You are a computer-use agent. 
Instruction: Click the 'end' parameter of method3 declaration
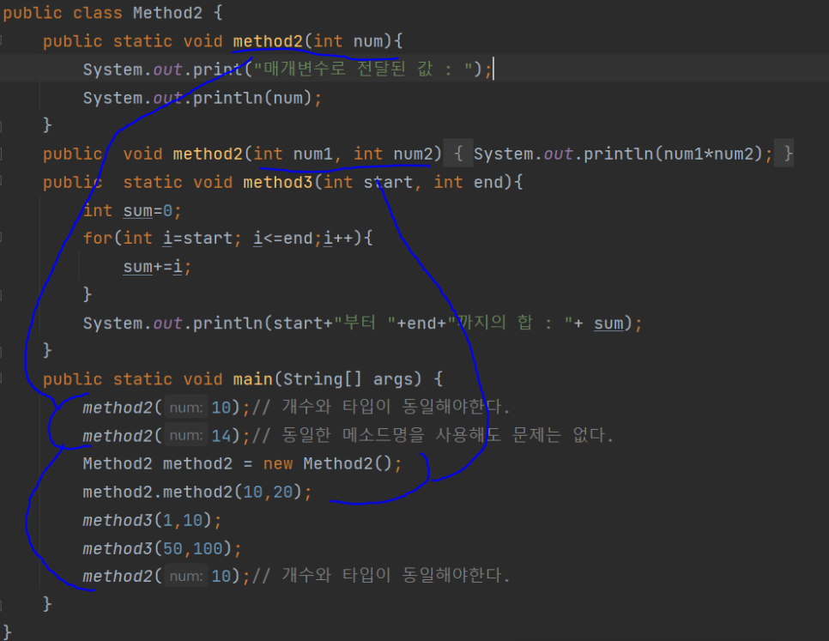click(x=488, y=182)
